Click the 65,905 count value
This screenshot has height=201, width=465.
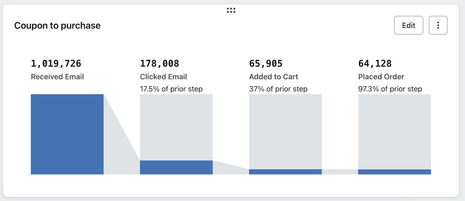coord(266,63)
